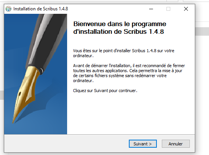This screenshot has width=209, height=155.
Task: Close the Scribus installer window
Action: 186,9
